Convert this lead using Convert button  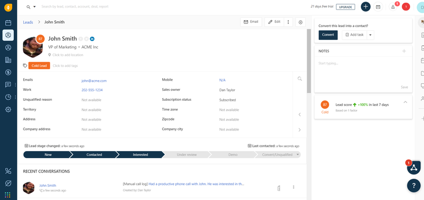tap(328, 35)
